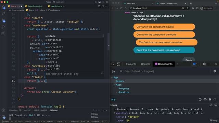Open terminal launch profile dropdown
The width and height of the screenshot is (219, 123).
click(96, 110)
